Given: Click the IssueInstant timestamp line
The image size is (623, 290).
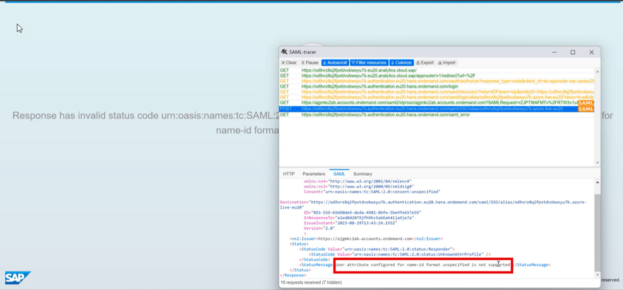Looking at the screenshot, I should coord(350,223).
